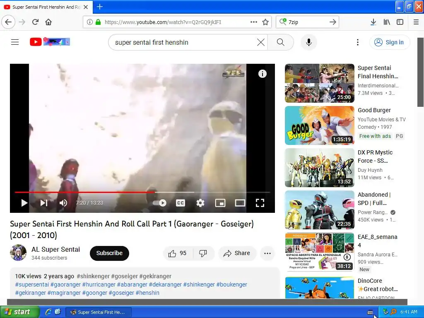
Task: Open the #supersentai hashtag
Action: 32,284
